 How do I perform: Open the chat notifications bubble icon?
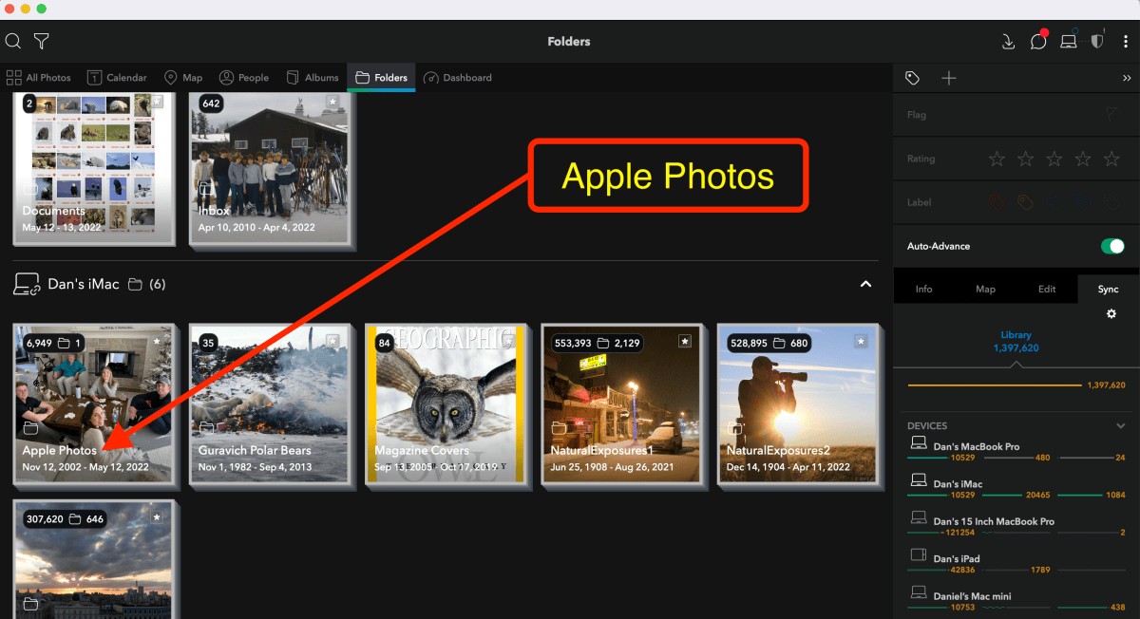point(1038,41)
